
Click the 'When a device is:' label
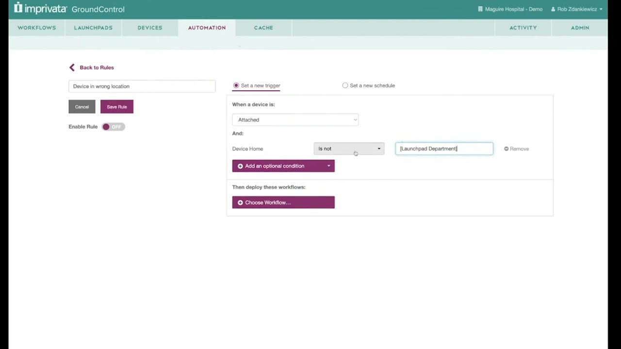click(253, 104)
